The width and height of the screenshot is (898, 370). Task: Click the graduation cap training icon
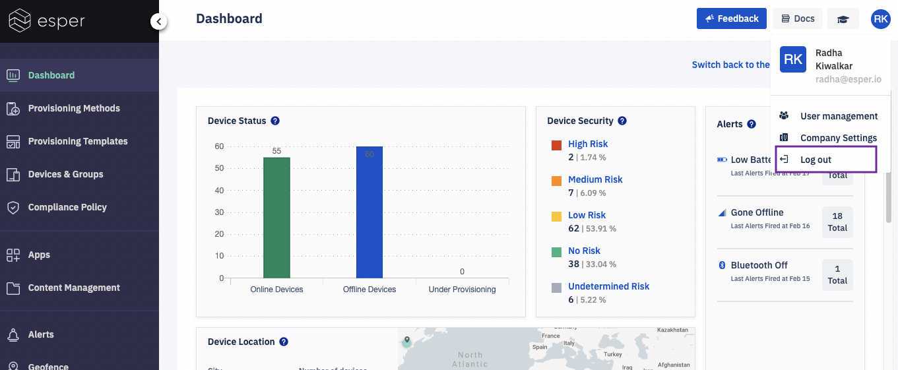coord(843,19)
